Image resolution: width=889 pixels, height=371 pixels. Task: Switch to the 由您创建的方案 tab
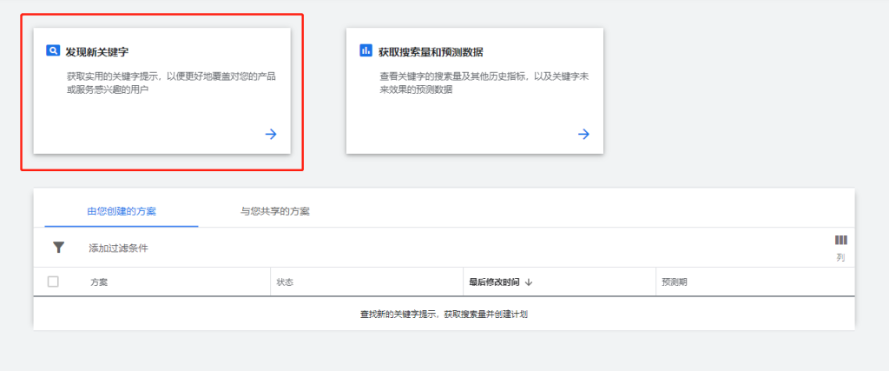coord(122,211)
